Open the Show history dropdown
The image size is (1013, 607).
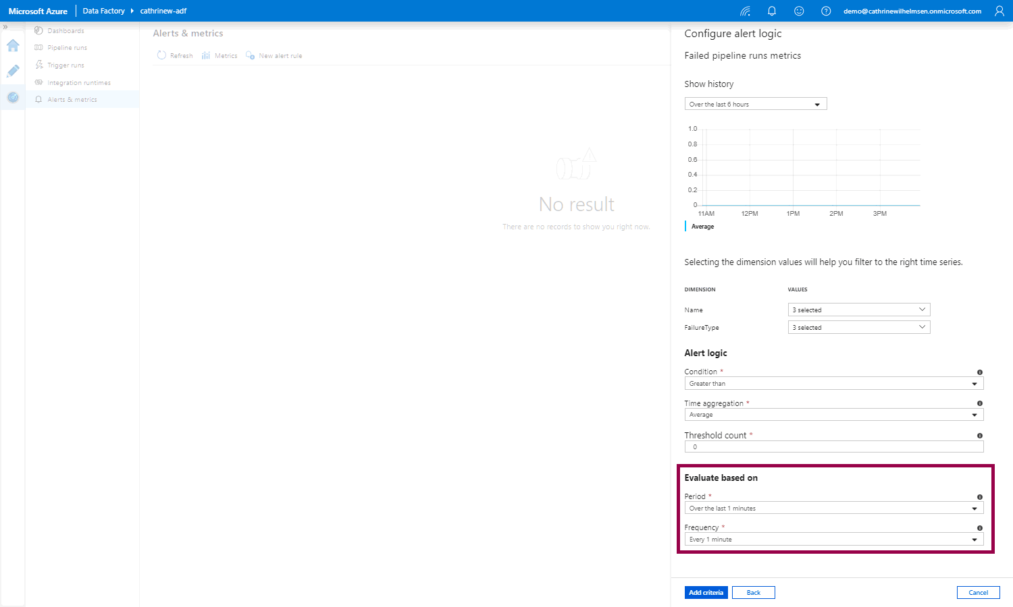[755, 105]
